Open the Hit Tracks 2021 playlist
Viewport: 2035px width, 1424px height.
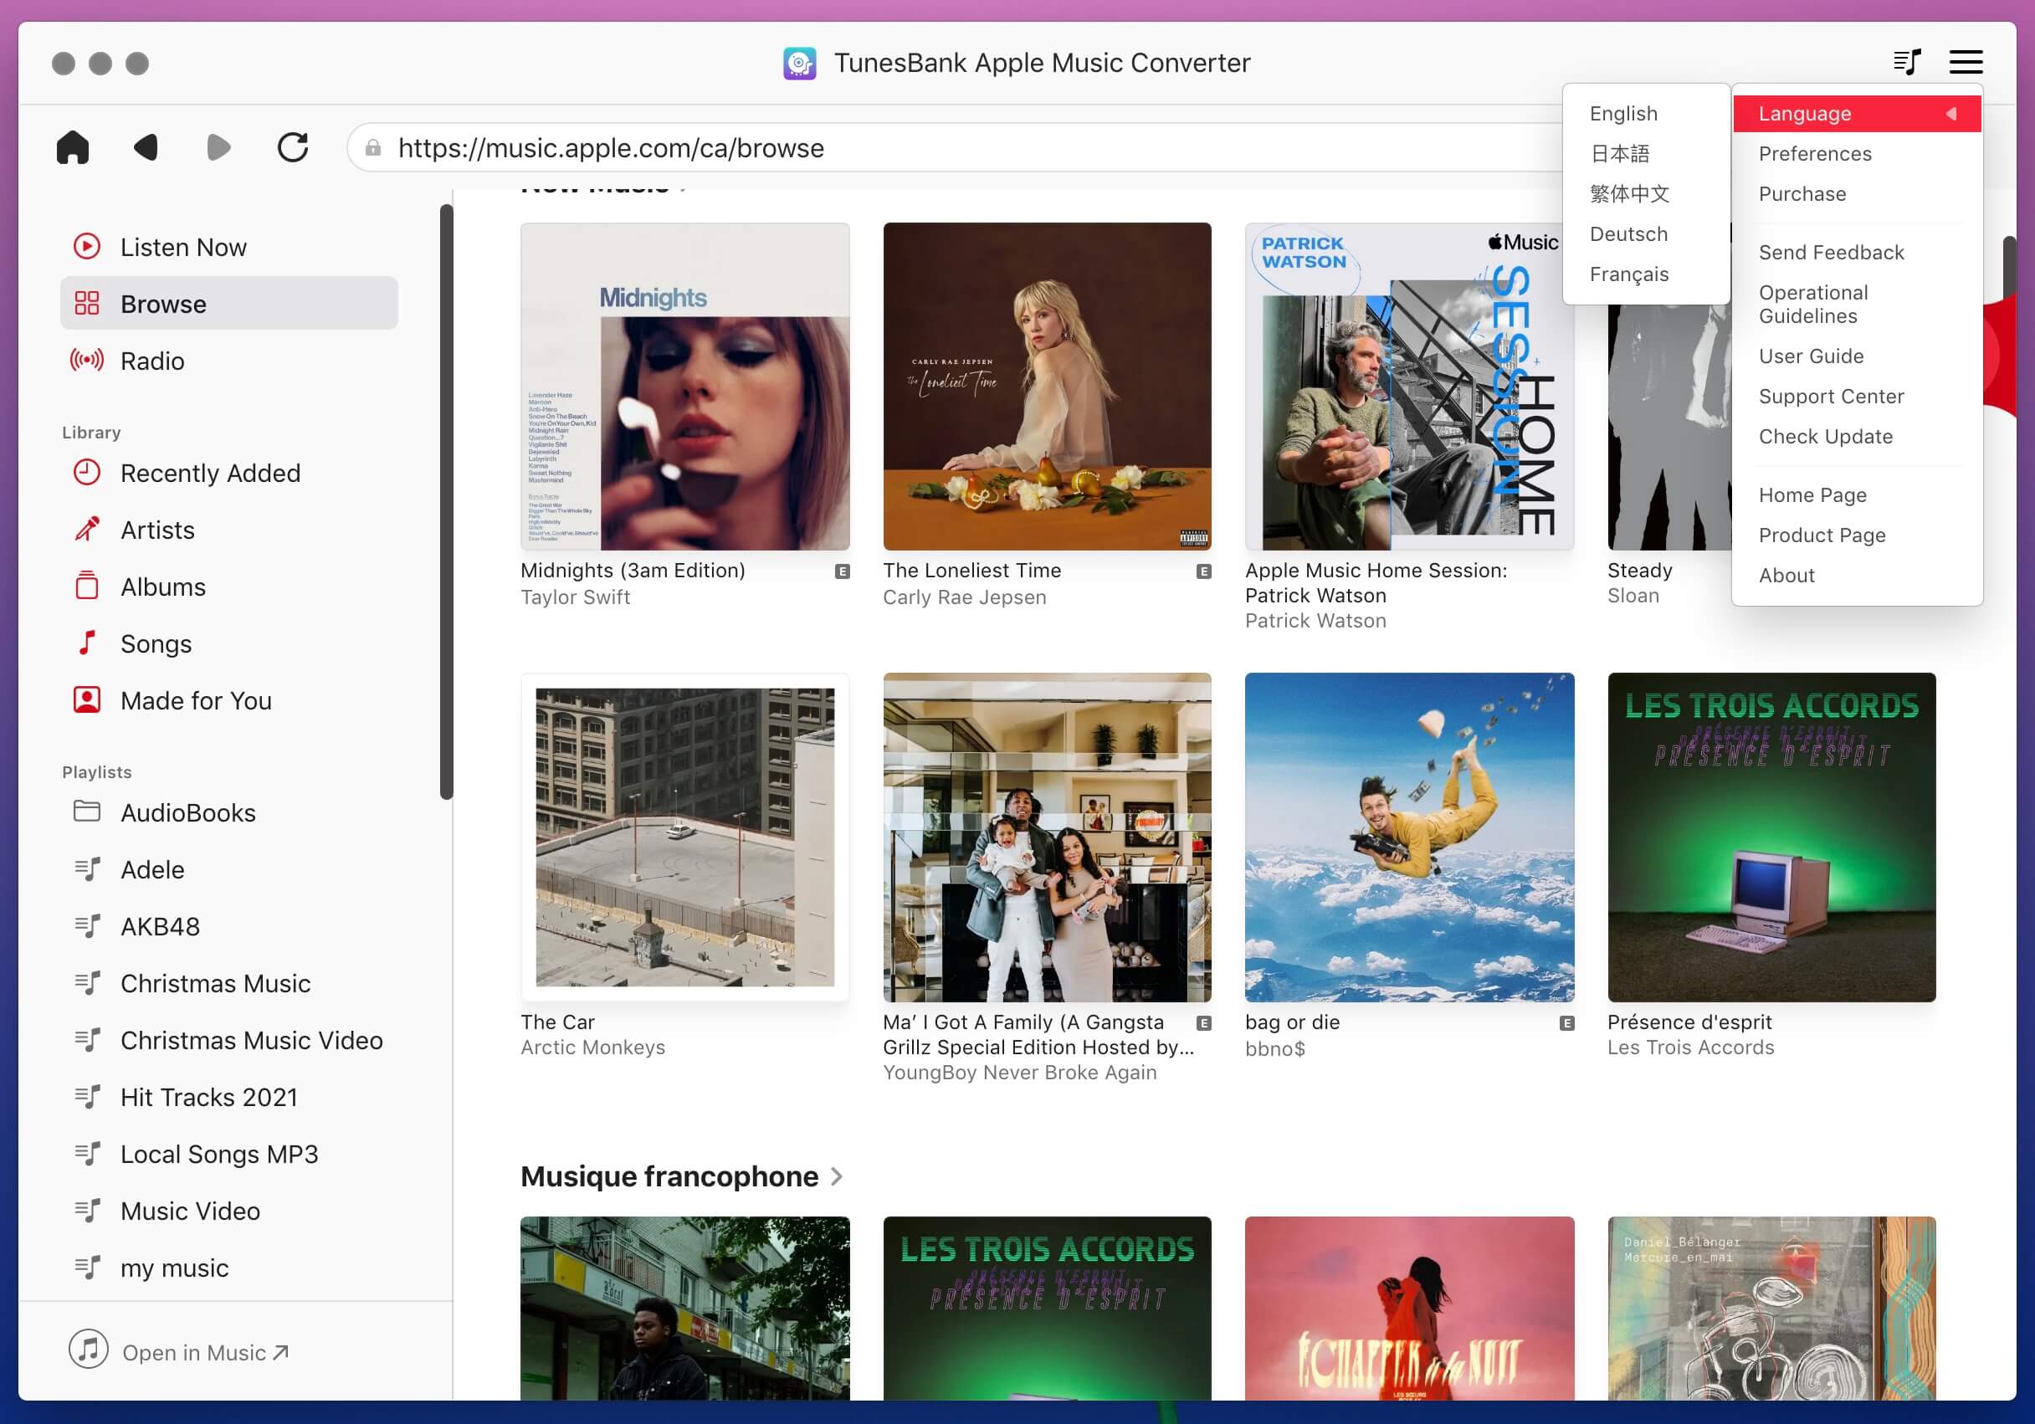click(x=228, y=1097)
